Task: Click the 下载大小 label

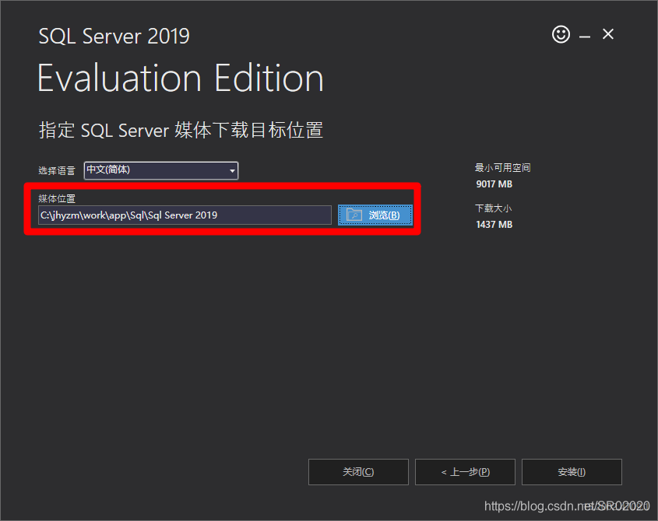Action: pos(493,208)
